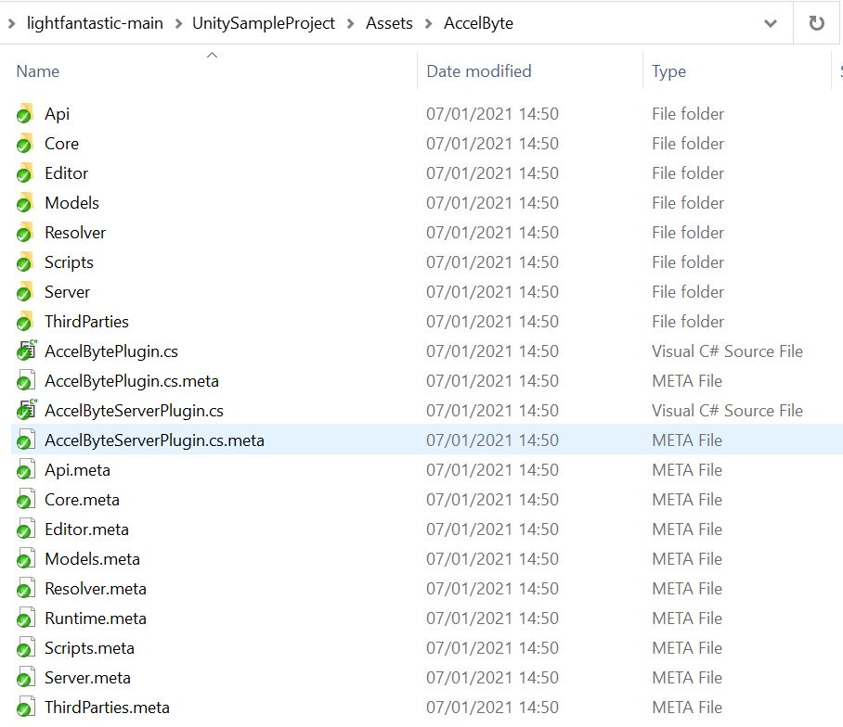Click the META File type of Server.meta
The height and width of the screenshot is (727, 843).
pos(687,678)
